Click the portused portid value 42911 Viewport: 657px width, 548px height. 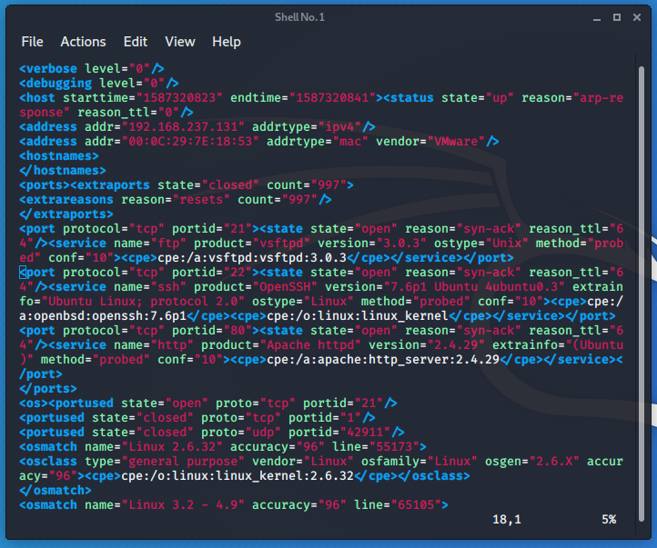point(365,432)
